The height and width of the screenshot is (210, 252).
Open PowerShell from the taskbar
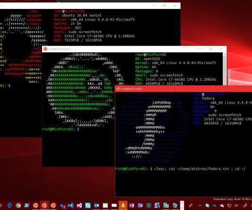pos(27,205)
